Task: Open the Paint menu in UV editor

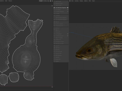Action: pyautogui.click(x=6, y=1)
